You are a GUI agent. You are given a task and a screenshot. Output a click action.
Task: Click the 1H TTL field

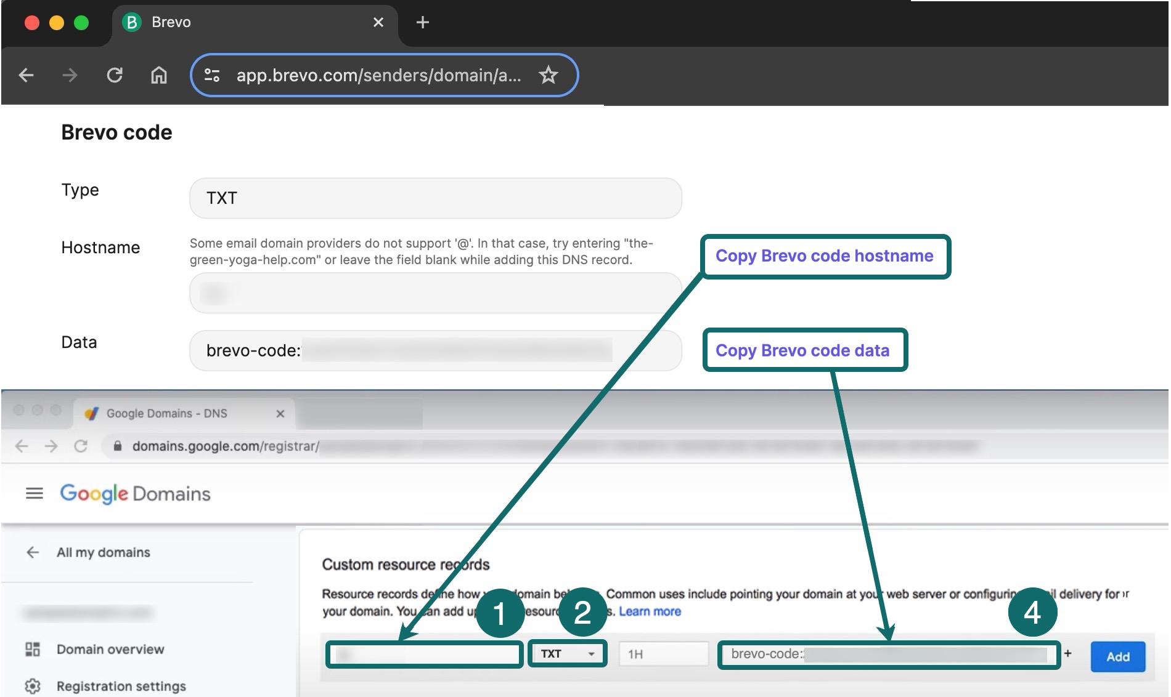coord(664,654)
